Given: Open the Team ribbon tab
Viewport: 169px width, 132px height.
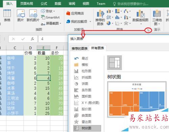Looking at the screenshot, I should [101, 4].
